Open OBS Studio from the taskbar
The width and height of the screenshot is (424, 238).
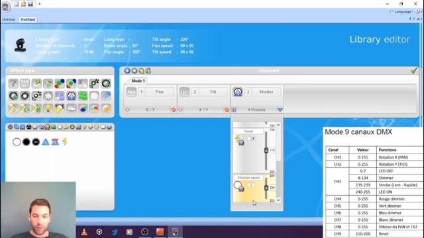coord(144,232)
